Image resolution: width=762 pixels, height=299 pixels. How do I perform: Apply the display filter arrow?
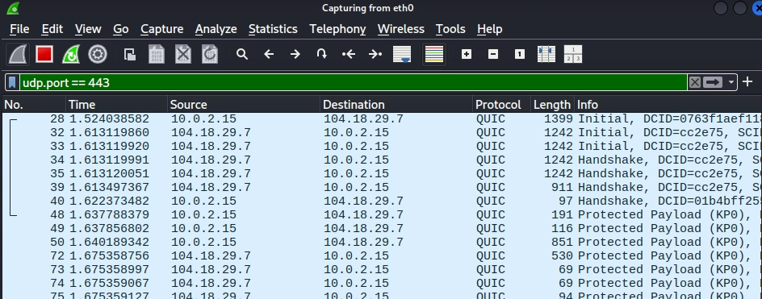pos(713,82)
